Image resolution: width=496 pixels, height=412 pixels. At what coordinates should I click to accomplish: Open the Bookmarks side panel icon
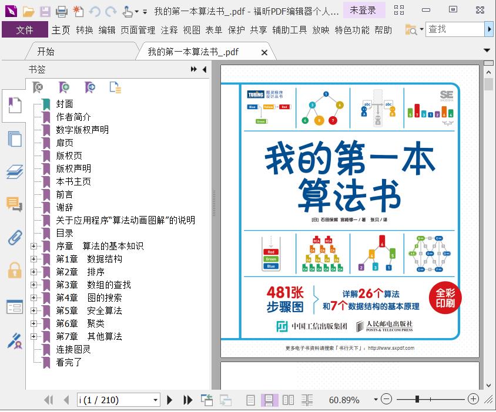tap(15, 105)
